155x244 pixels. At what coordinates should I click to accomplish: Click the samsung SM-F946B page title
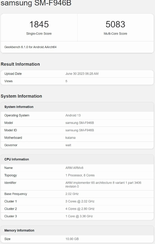(36, 3)
